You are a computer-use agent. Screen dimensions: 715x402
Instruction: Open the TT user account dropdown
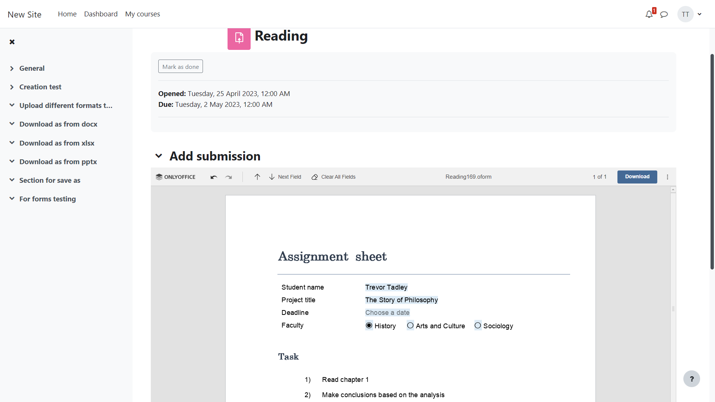689,14
